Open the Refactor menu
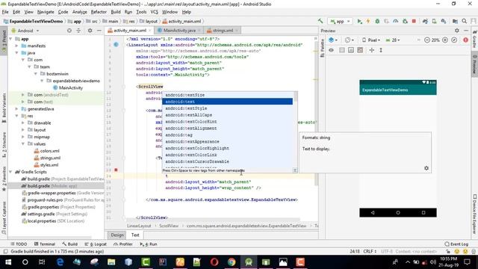The height and width of the screenshot is (269, 478). pos(99,12)
